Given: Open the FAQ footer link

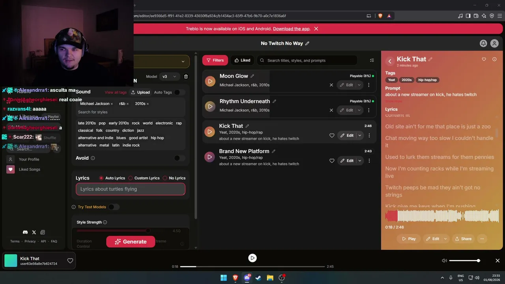Looking at the screenshot, I should [x=54, y=241].
